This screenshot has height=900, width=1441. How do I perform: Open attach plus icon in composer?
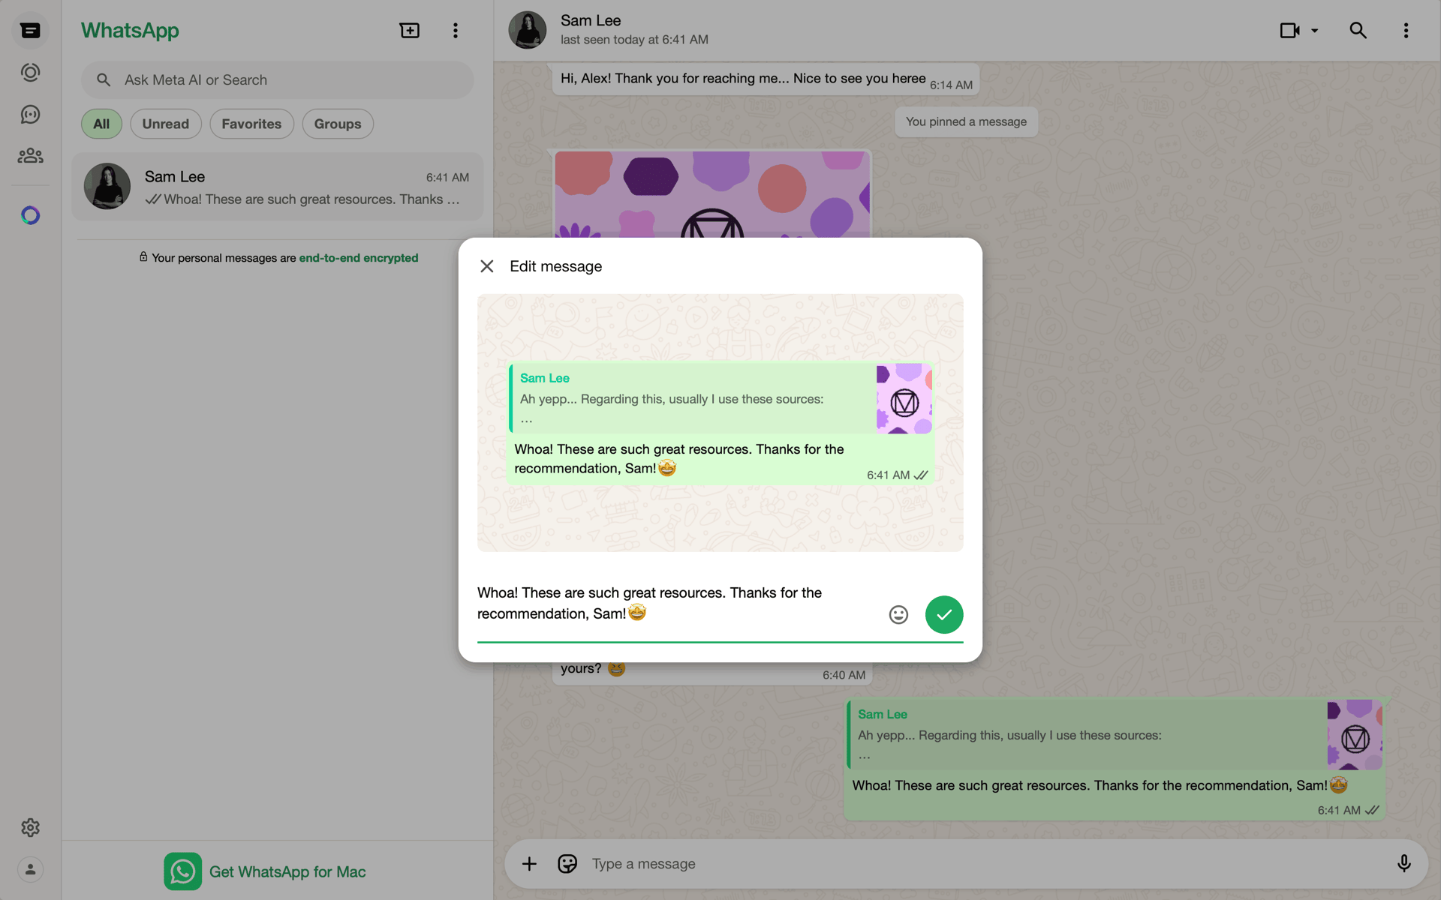(x=529, y=864)
